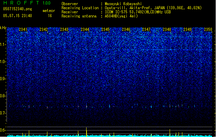Click time marker 2348
This screenshot has width=216, height=137.
click(x=167, y=29)
